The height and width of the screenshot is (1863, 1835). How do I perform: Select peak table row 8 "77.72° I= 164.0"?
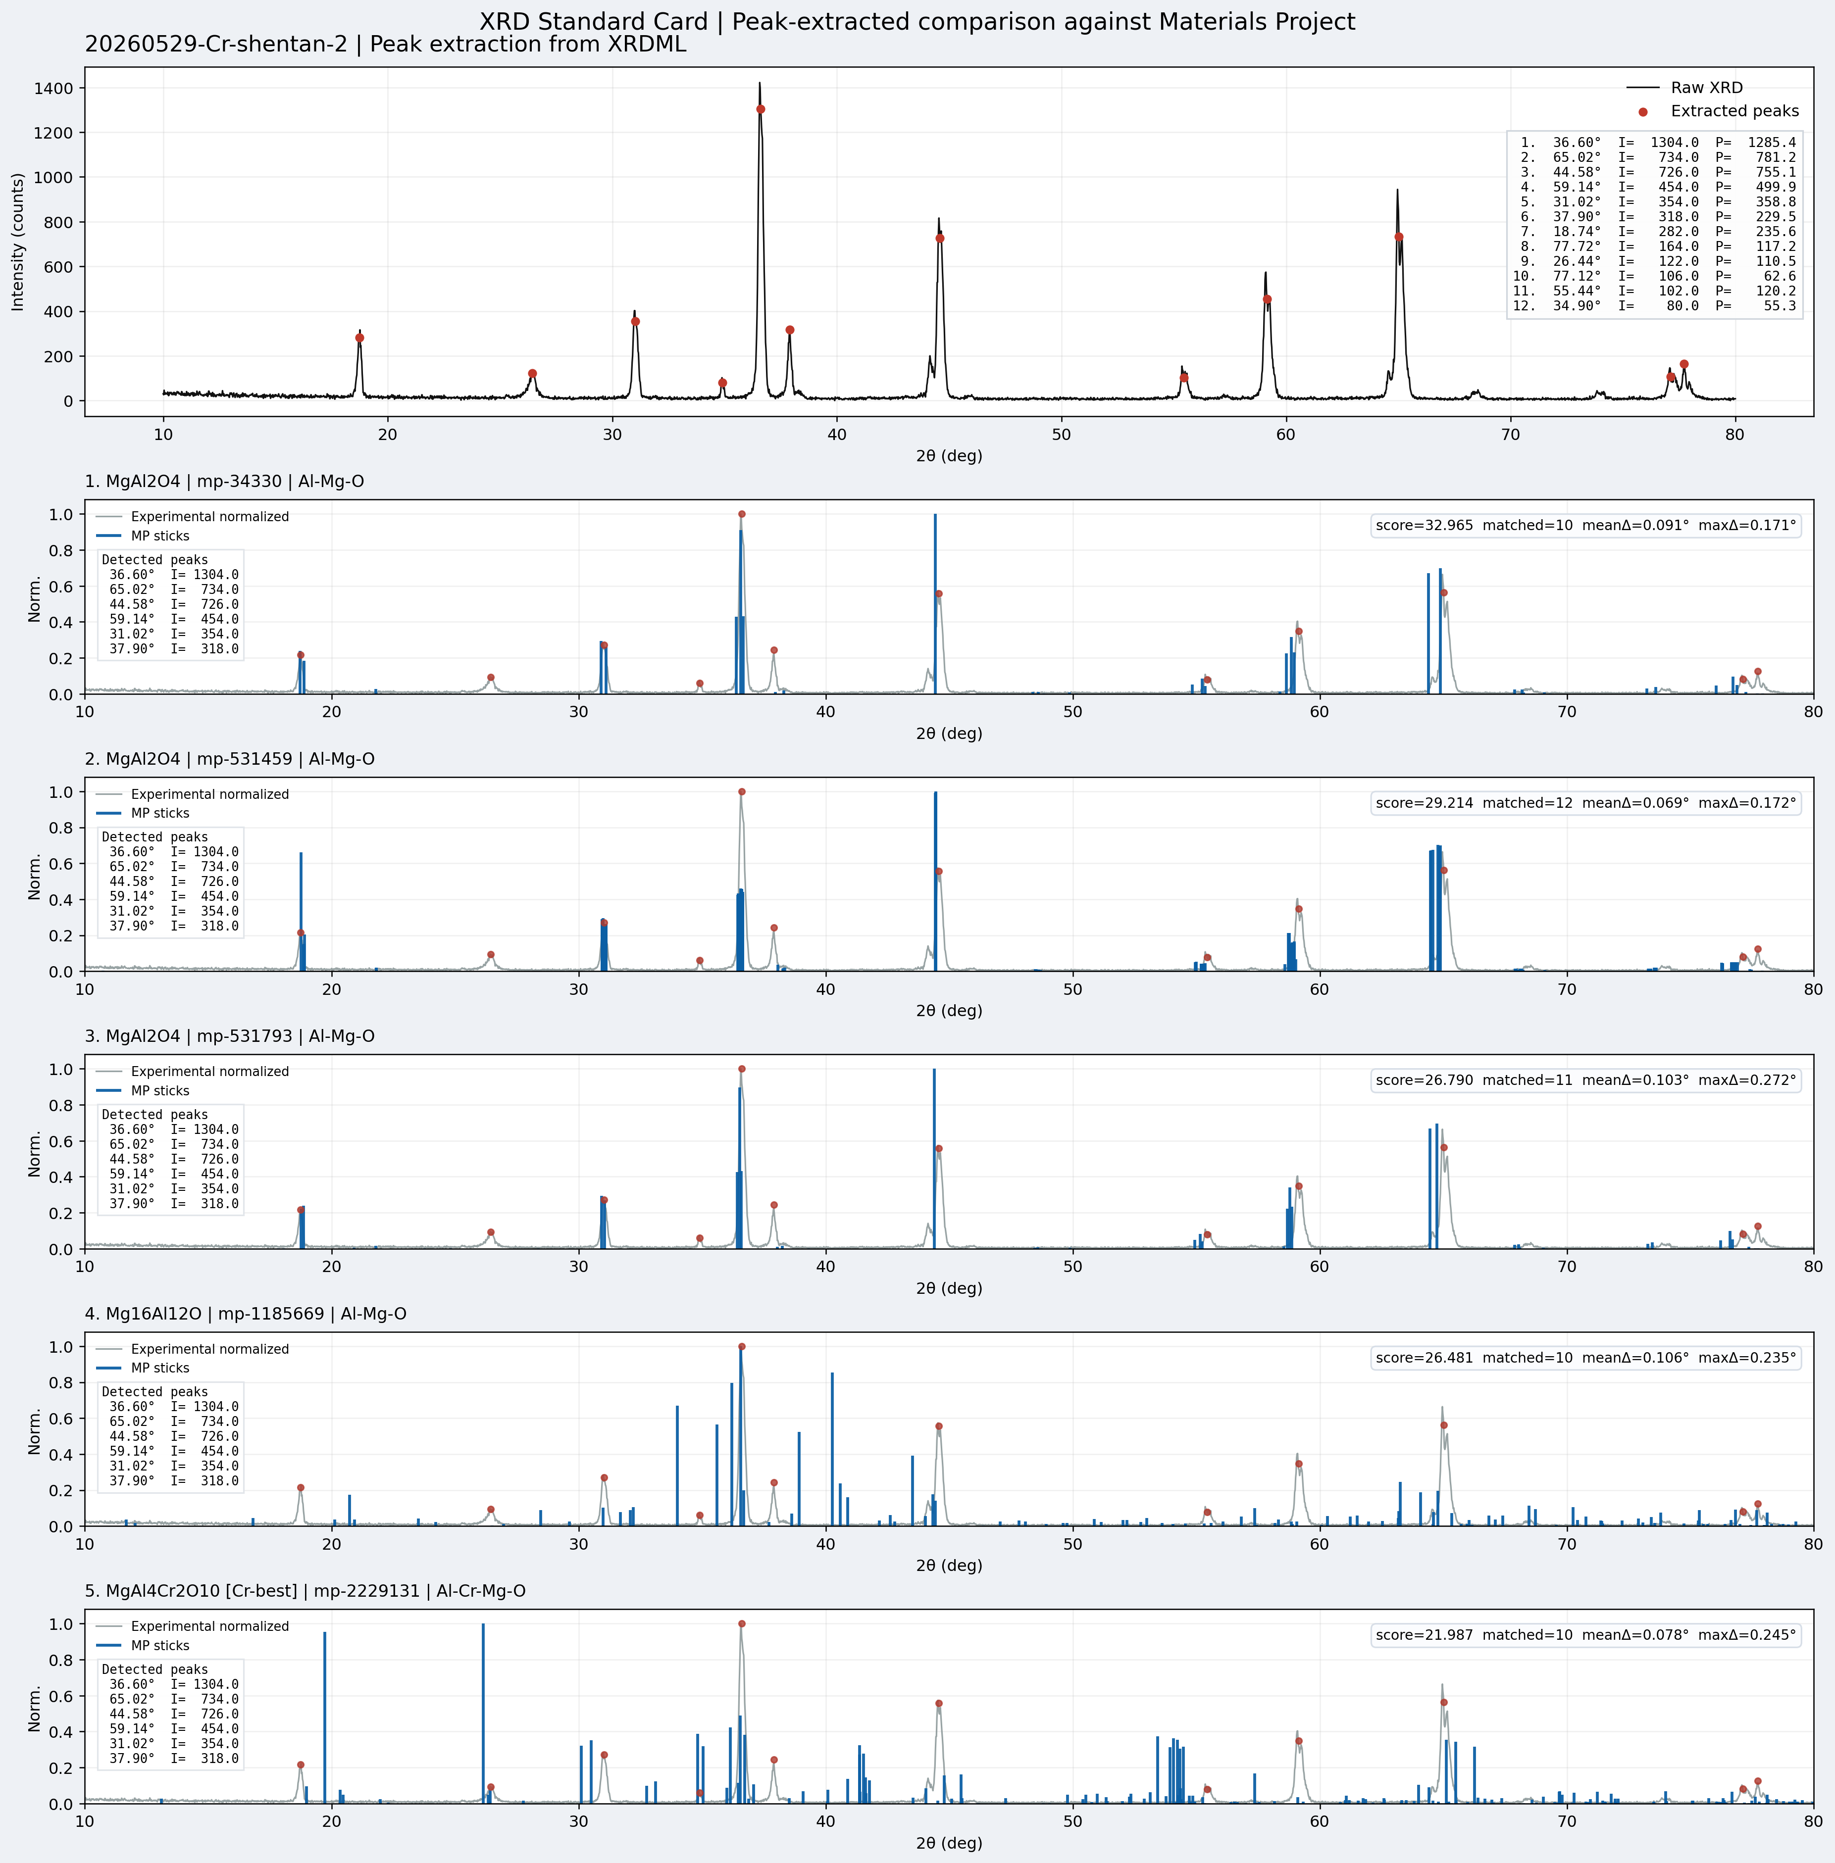coord(1654,246)
